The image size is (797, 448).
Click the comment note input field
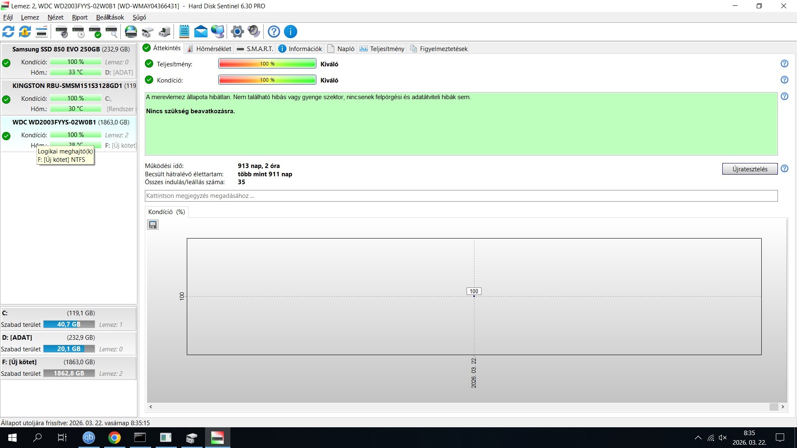pos(461,196)
